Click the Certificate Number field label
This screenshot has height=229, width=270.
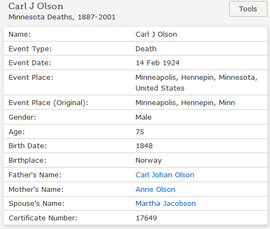(x=43, y=218)
